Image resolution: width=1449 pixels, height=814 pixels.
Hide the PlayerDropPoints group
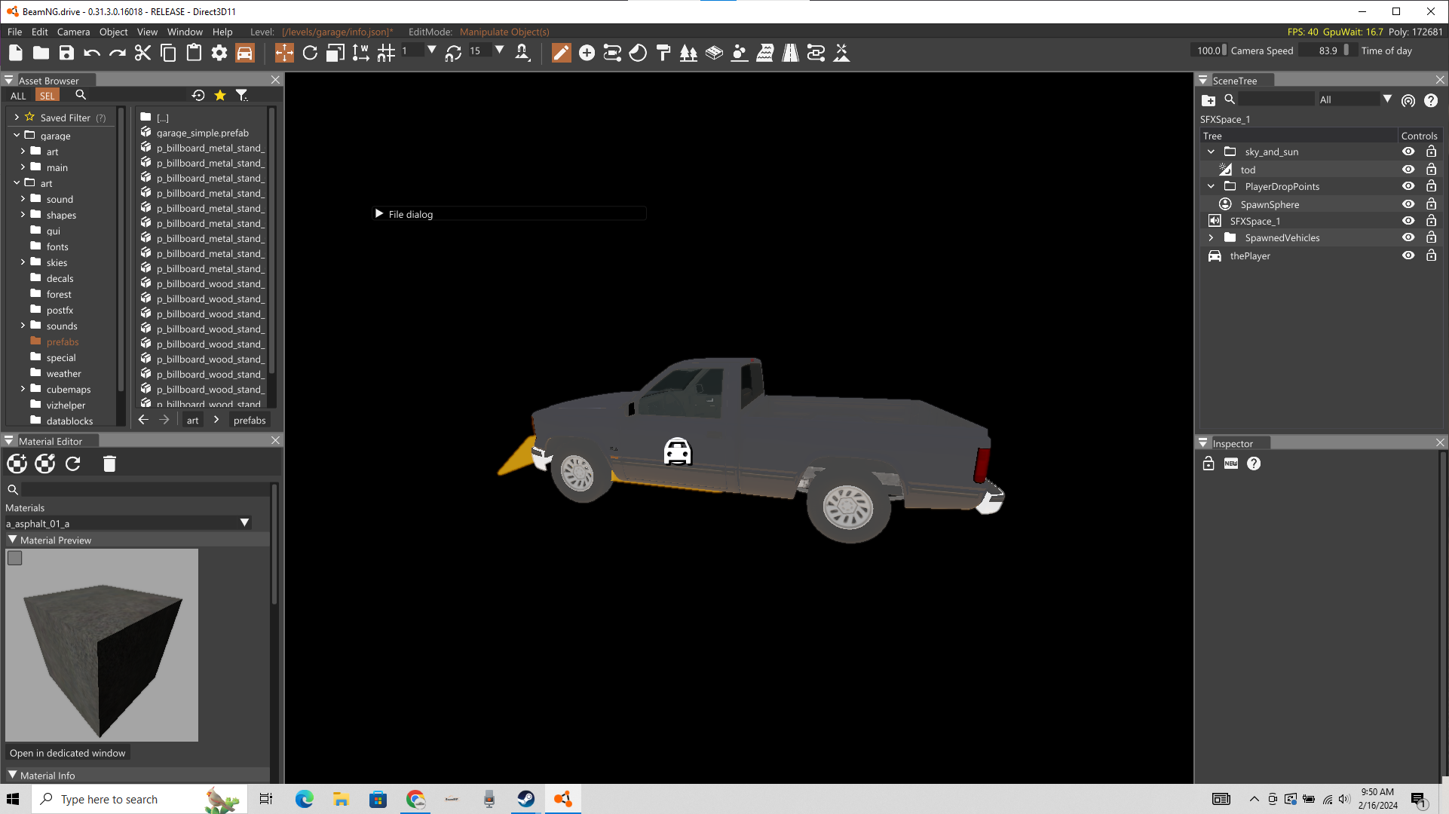1408,186
